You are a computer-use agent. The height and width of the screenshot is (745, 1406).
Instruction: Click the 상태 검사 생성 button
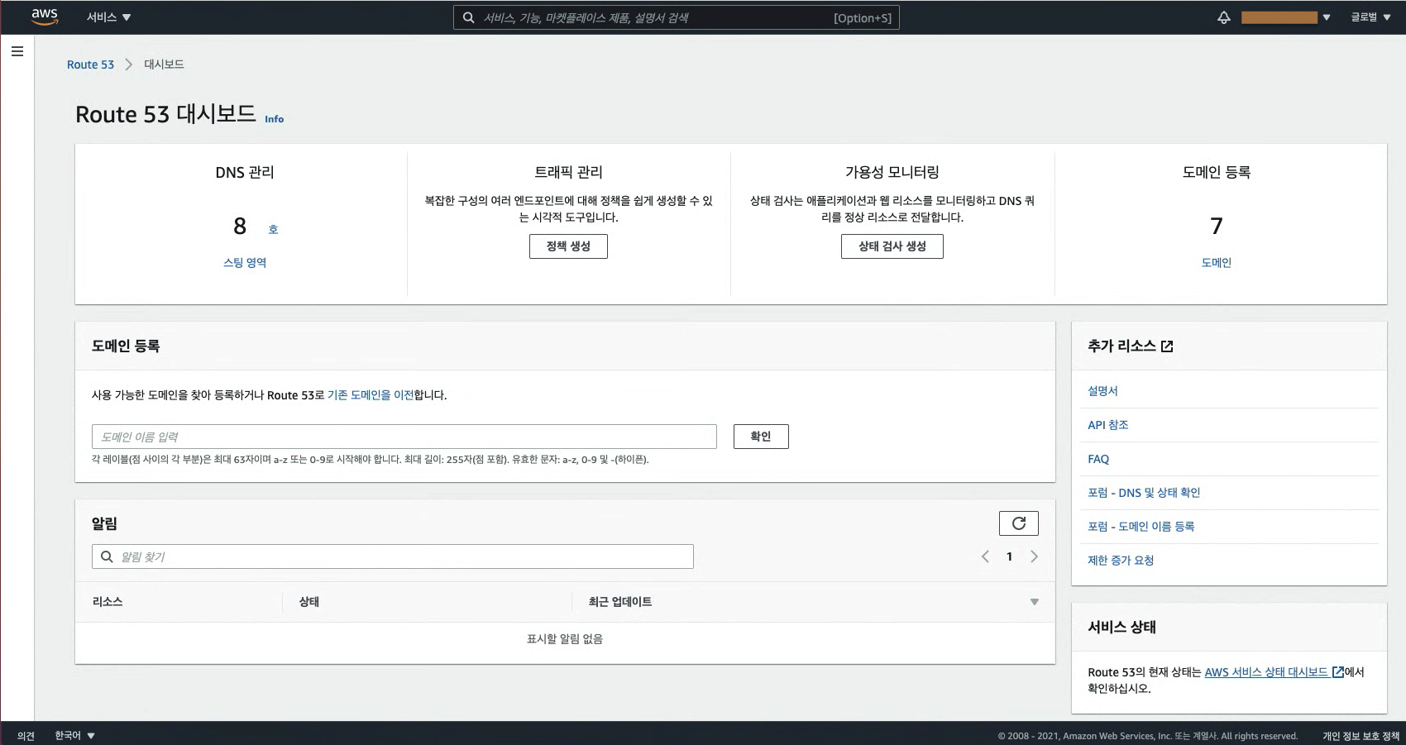tap(892, 246)
